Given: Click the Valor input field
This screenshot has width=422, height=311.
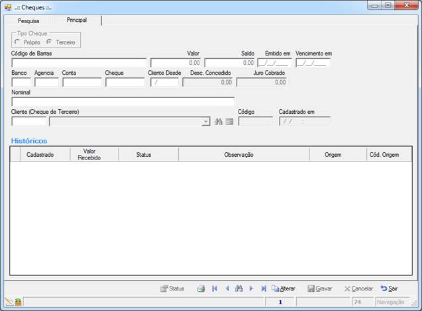Looking at the screenshot, I should click(x=176, y=63).
